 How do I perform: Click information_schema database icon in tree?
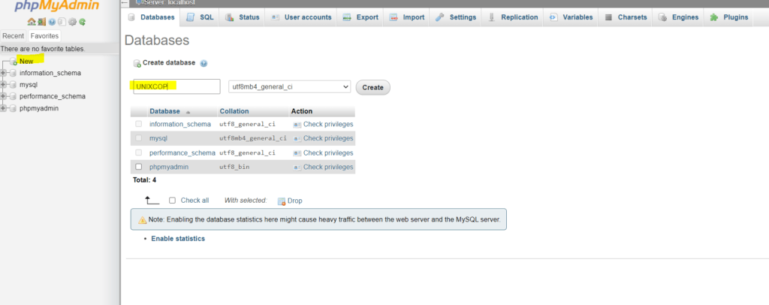tap(14, 73)
